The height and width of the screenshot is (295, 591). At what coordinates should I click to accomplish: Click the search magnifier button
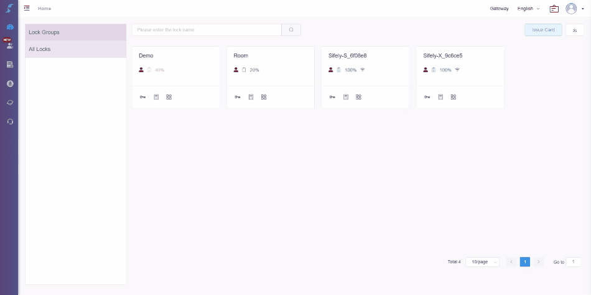tap(291, 30)
